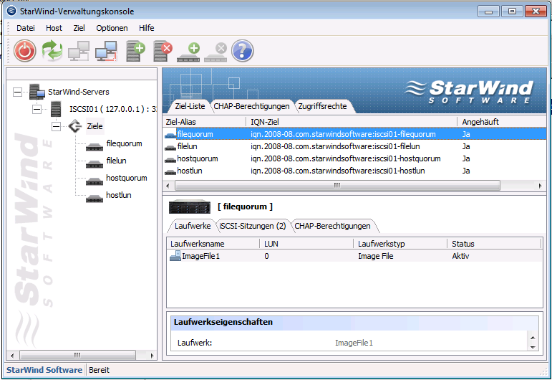Open the Datei menu
Viewport: 552px width, 380px height.
(26, 28)
